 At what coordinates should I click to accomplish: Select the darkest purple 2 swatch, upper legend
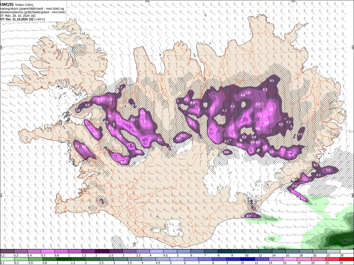click(102, 251)
